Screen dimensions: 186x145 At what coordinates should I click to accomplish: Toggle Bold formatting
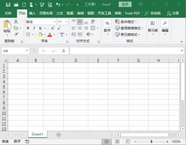(28, 28)
